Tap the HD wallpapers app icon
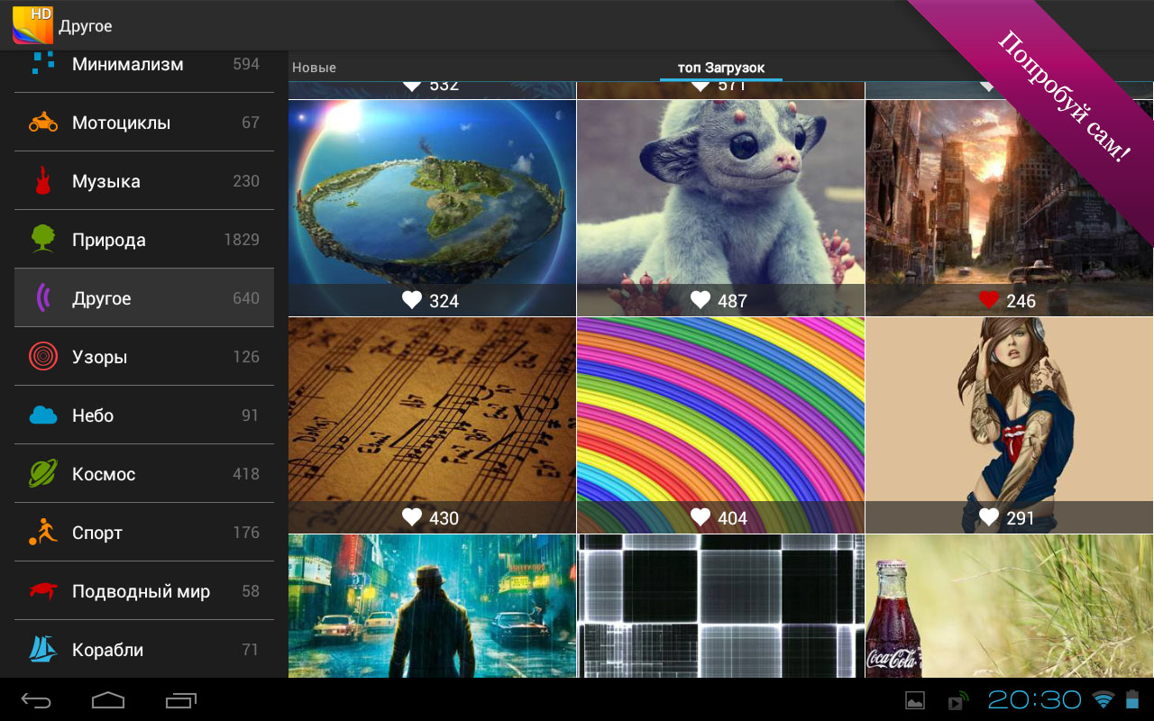 click(32, 25)
